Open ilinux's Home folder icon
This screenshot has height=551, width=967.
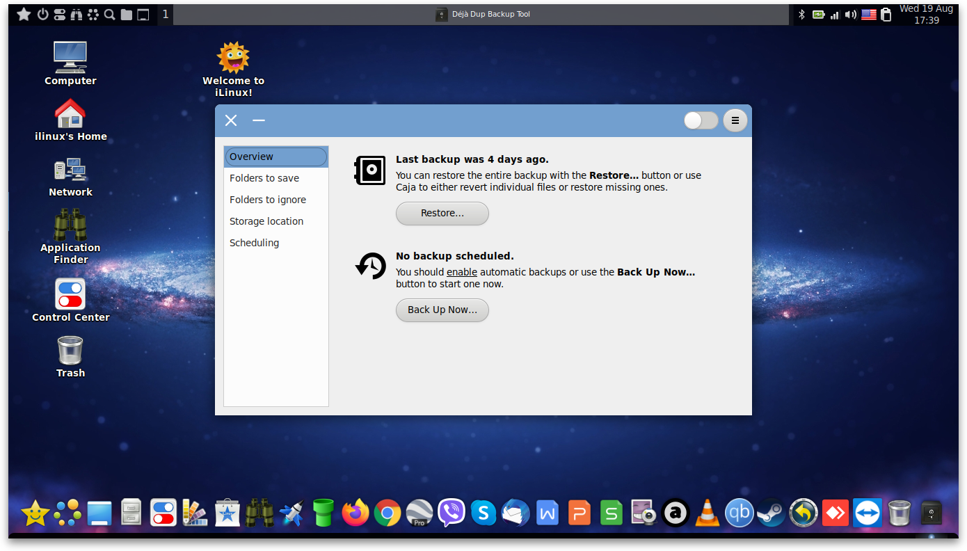pos(70,119)
